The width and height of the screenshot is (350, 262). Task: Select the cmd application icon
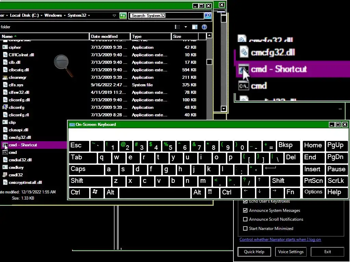pyautogui.click(x=5, y=152)
